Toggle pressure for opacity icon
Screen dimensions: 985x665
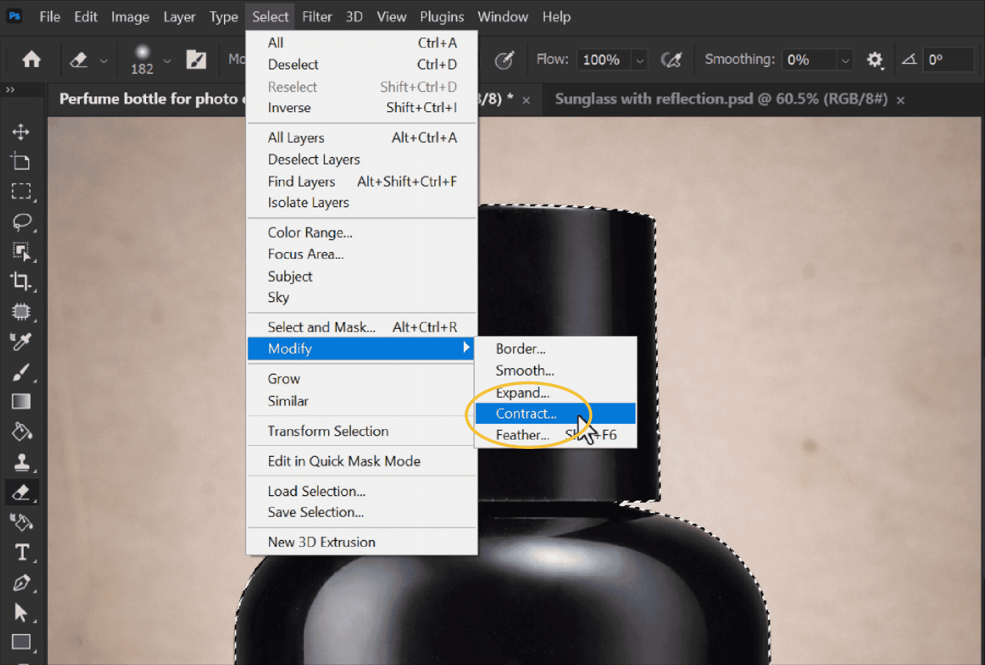504,60
